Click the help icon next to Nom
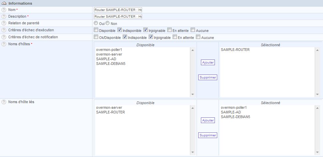 click(x=4, y=10)
